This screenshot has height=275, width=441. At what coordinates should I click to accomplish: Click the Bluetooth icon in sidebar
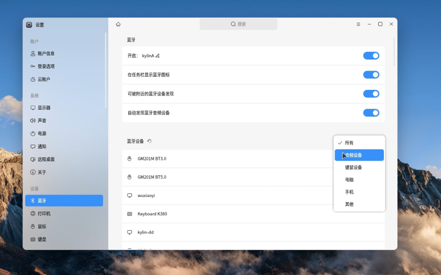pos(33,201)
